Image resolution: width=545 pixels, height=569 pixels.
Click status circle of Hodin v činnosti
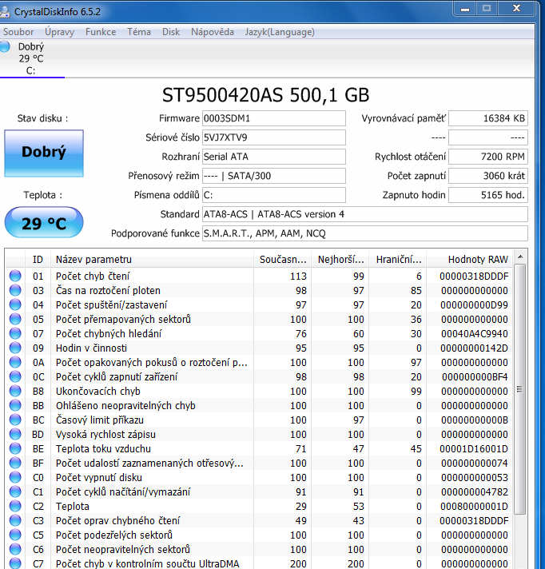15,348
